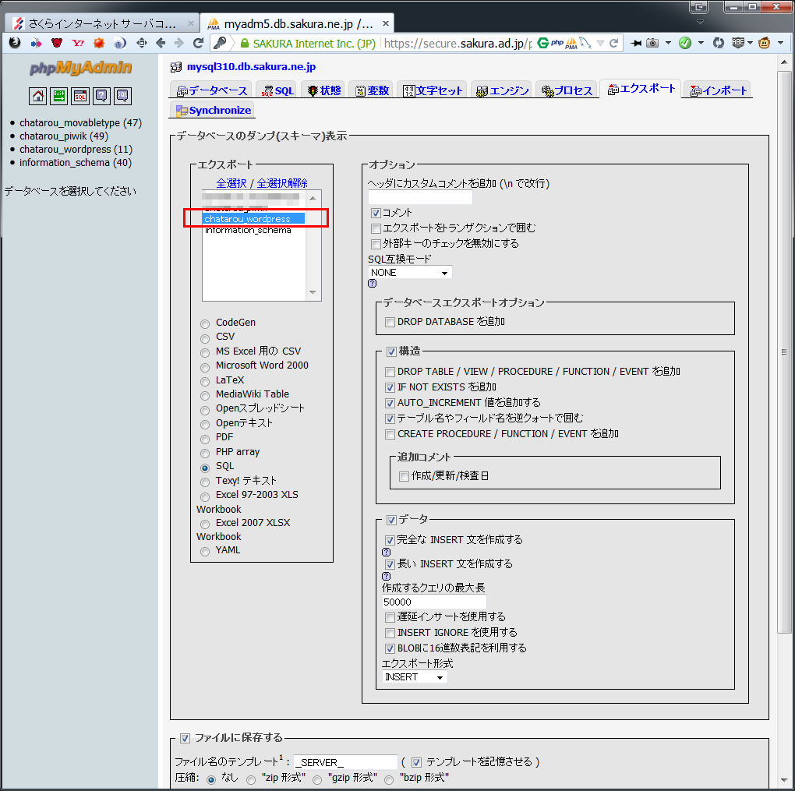Click the green Exit logout icon
Image resolution: width=795 pixels, height=791 pixels.
coord(58,96)
